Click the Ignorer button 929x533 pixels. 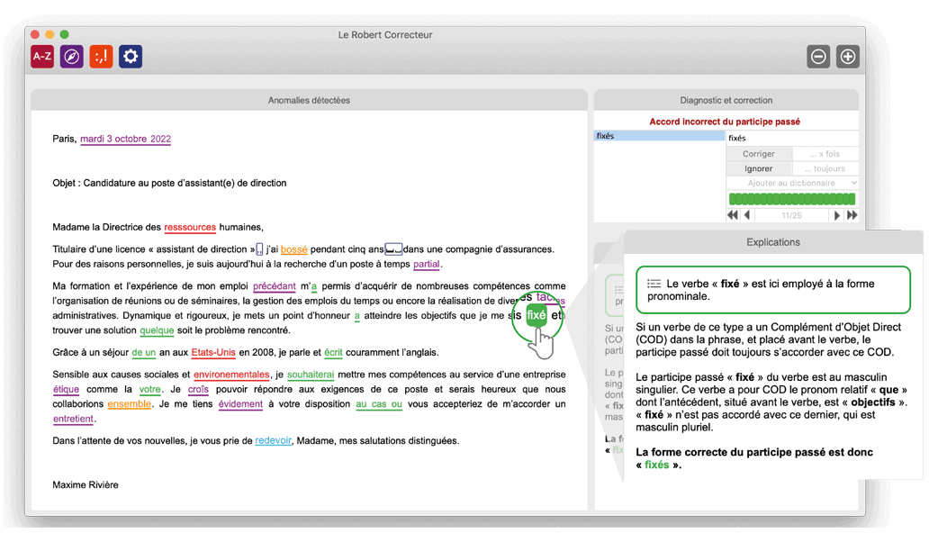tap(759, 168)
